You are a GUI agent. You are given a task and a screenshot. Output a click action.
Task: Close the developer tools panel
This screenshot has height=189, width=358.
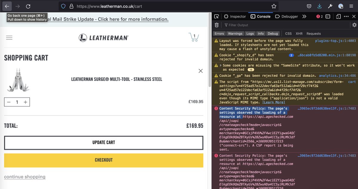click(354, 16)
